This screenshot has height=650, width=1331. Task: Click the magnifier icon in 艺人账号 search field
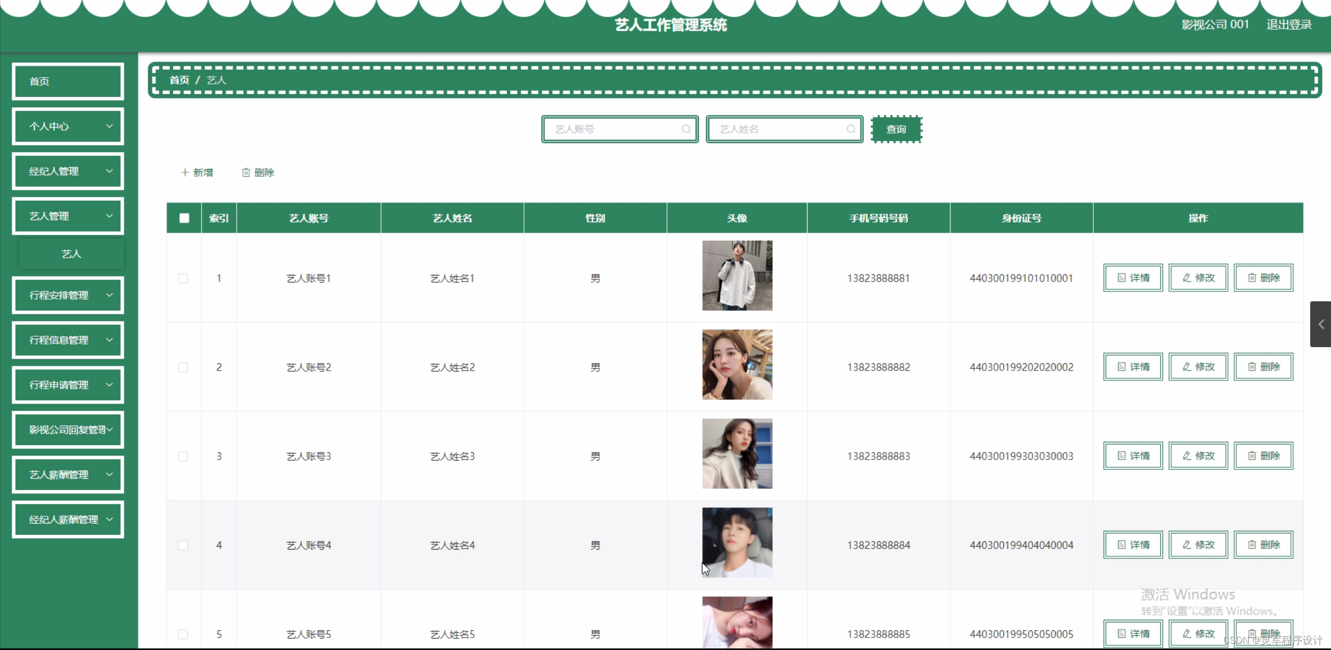[686, 129]
